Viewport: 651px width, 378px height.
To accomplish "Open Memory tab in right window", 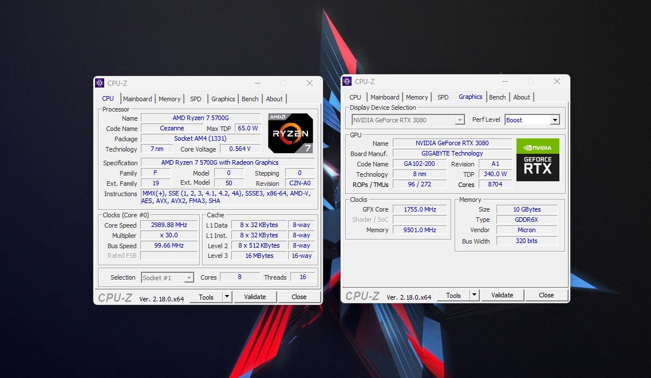I will click(417, 97).
